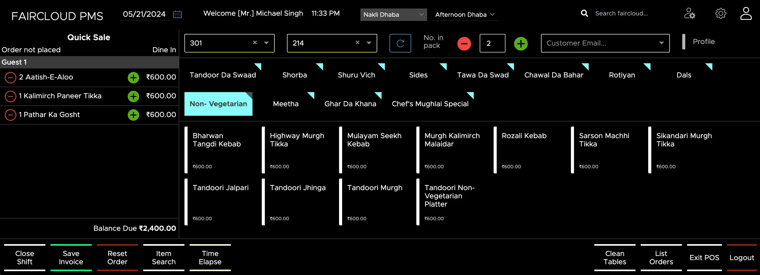Image resolution: width=760 pixels, height=275 pixels.
Task: Open the gear settings icon
Action: point(721,14)
